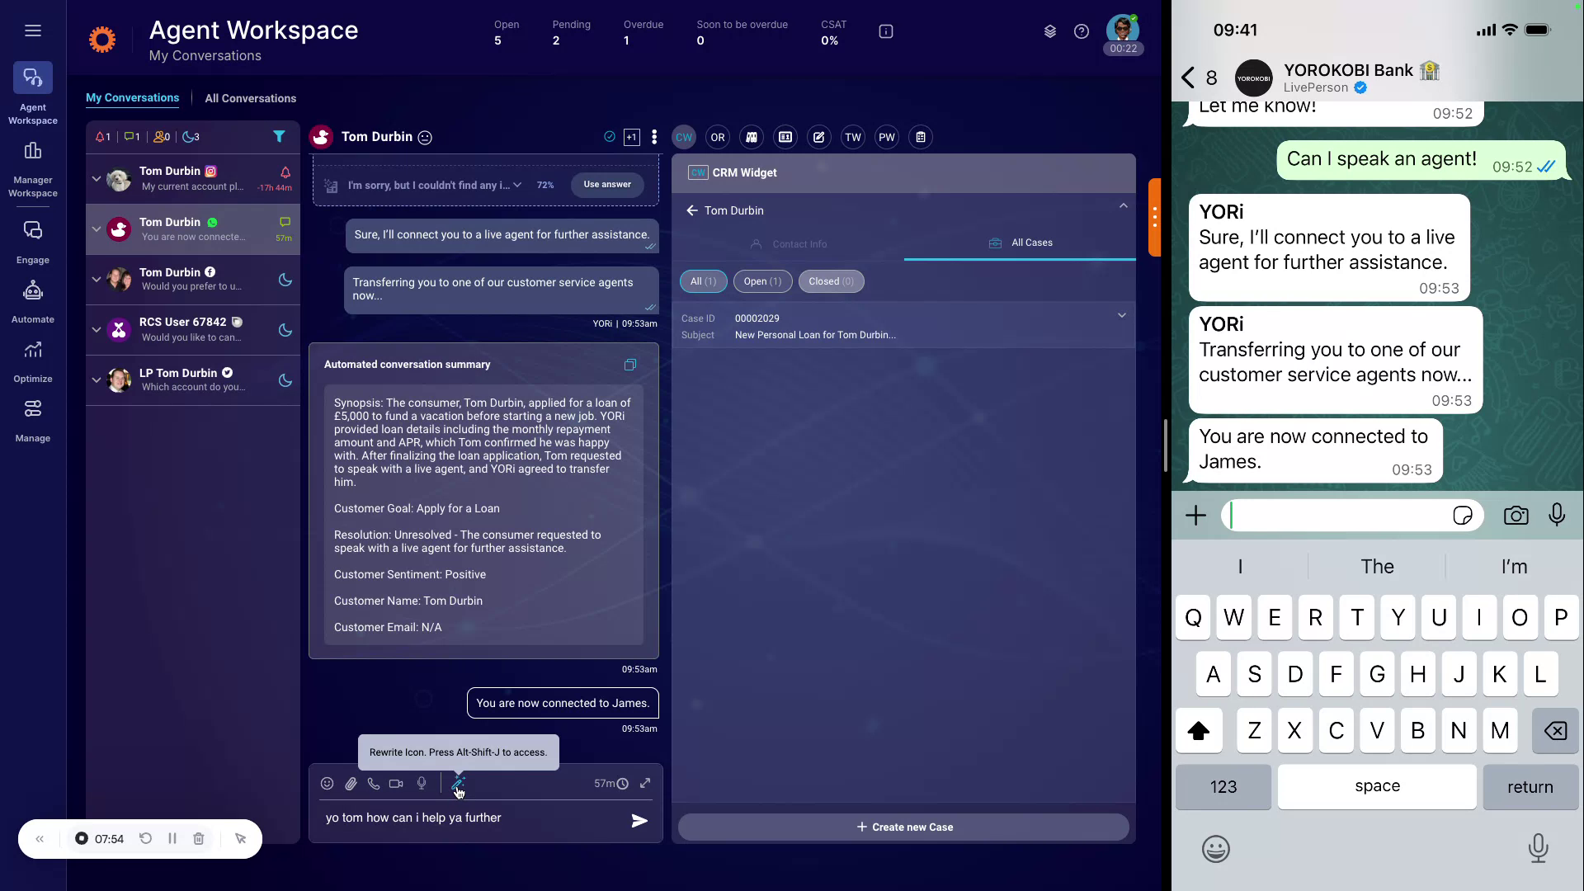Open the suggested answer dropdown arrow

click(x=518, y=185)
